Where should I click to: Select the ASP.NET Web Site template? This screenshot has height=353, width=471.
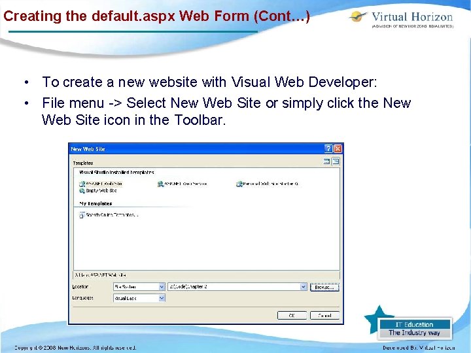click(101, 184)
